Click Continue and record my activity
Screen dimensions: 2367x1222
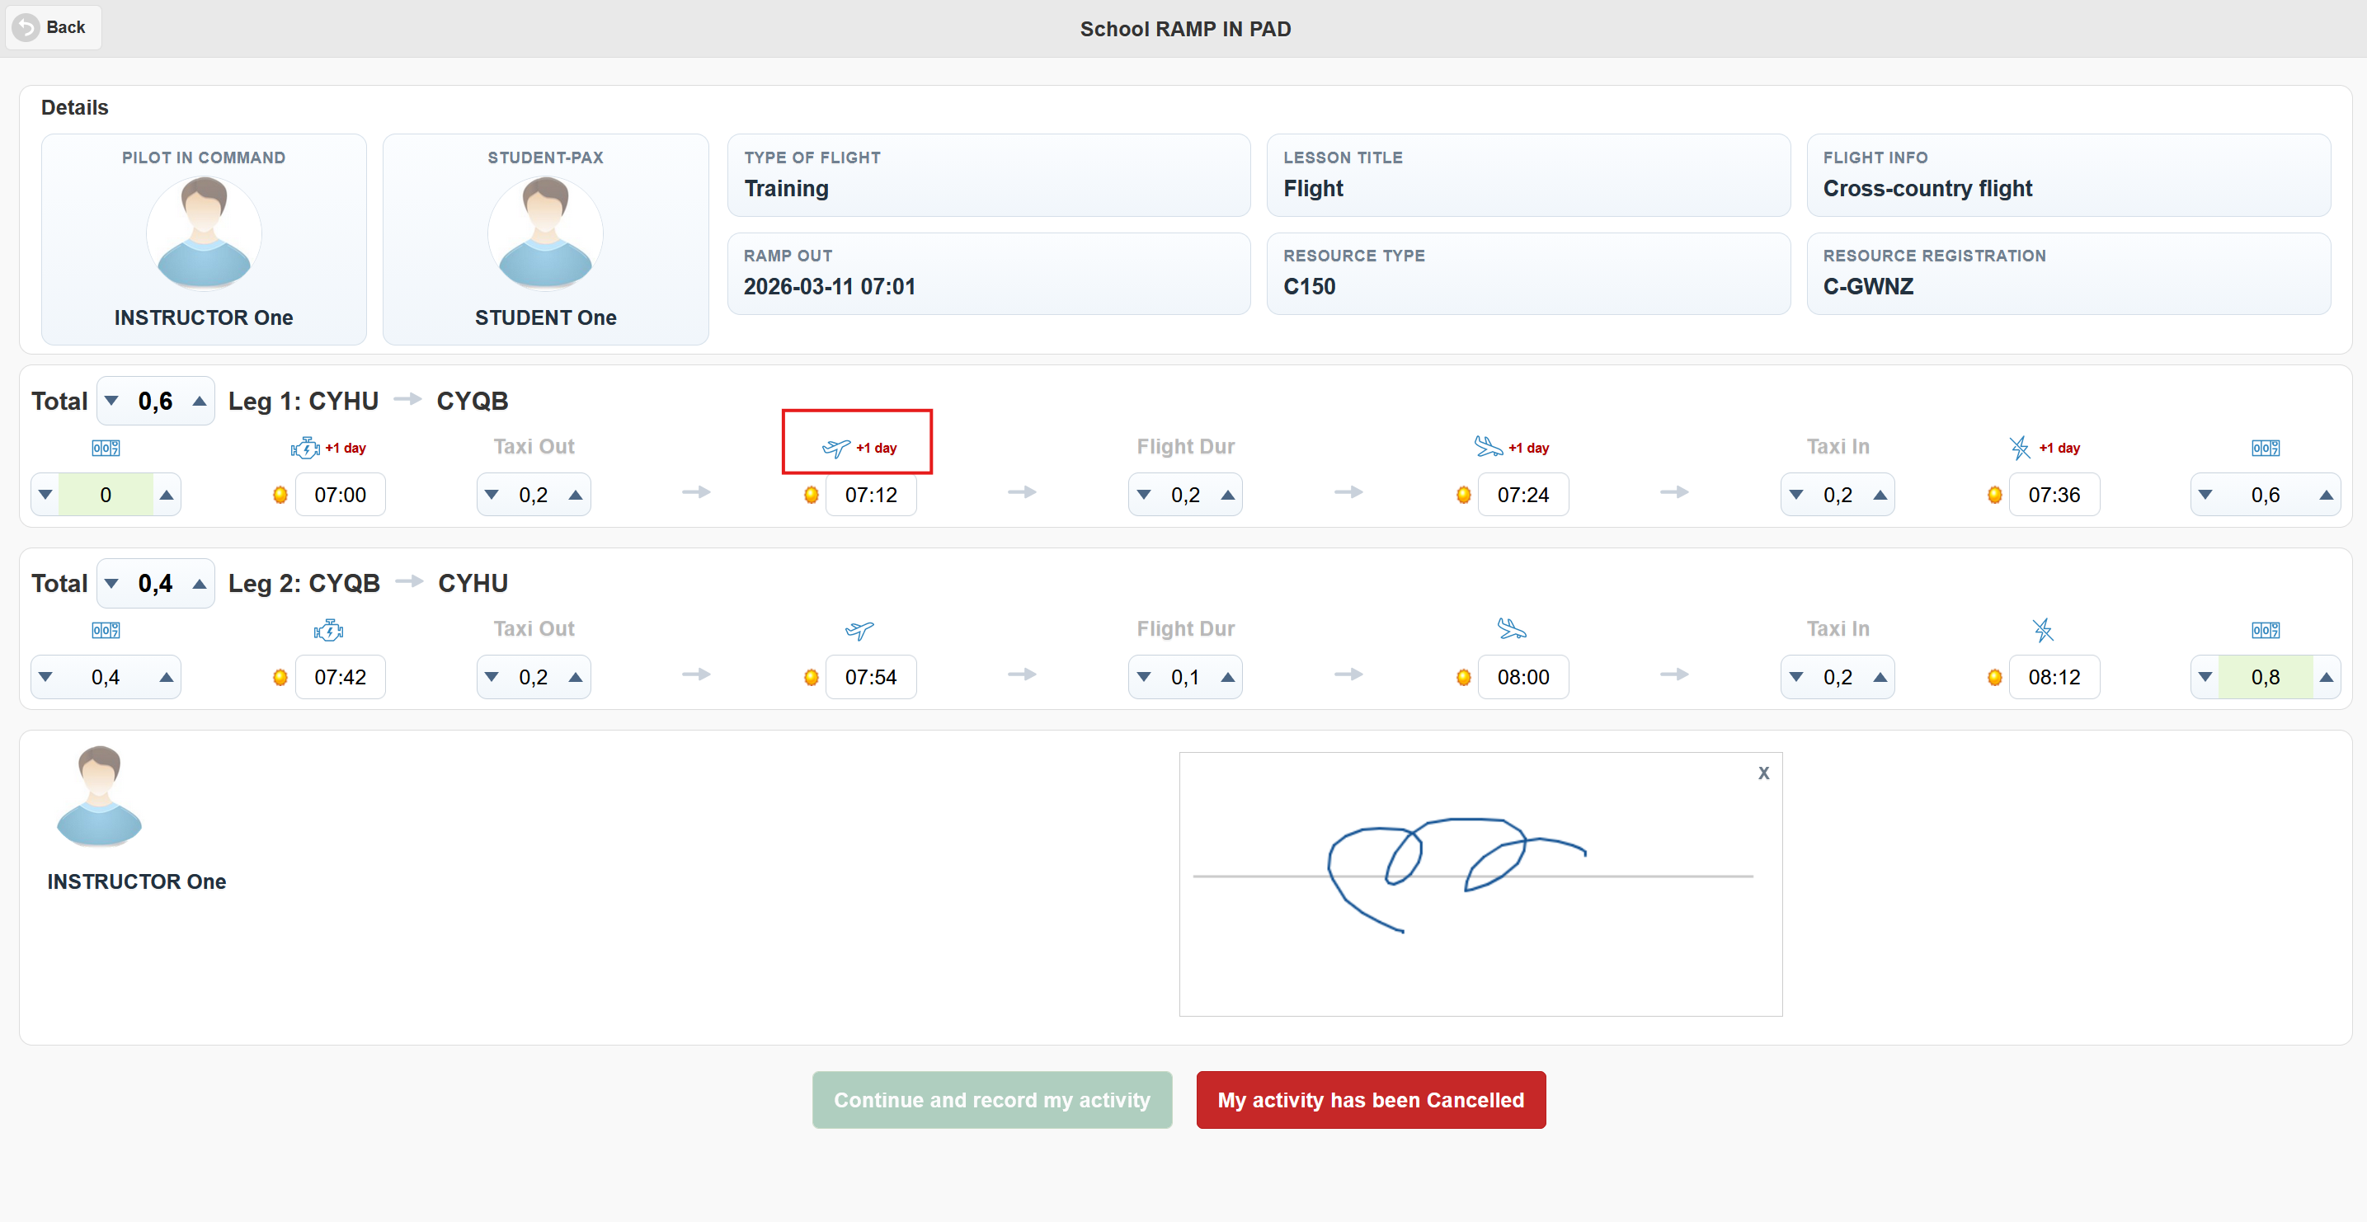pyautogui.click(x=991, y=1100)
